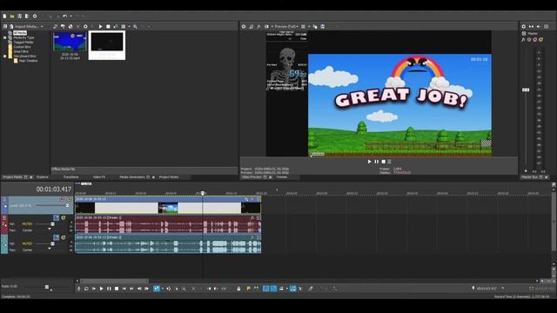
Task: Toggle loop playback in transport bar
Action: (x=86, y=289)
